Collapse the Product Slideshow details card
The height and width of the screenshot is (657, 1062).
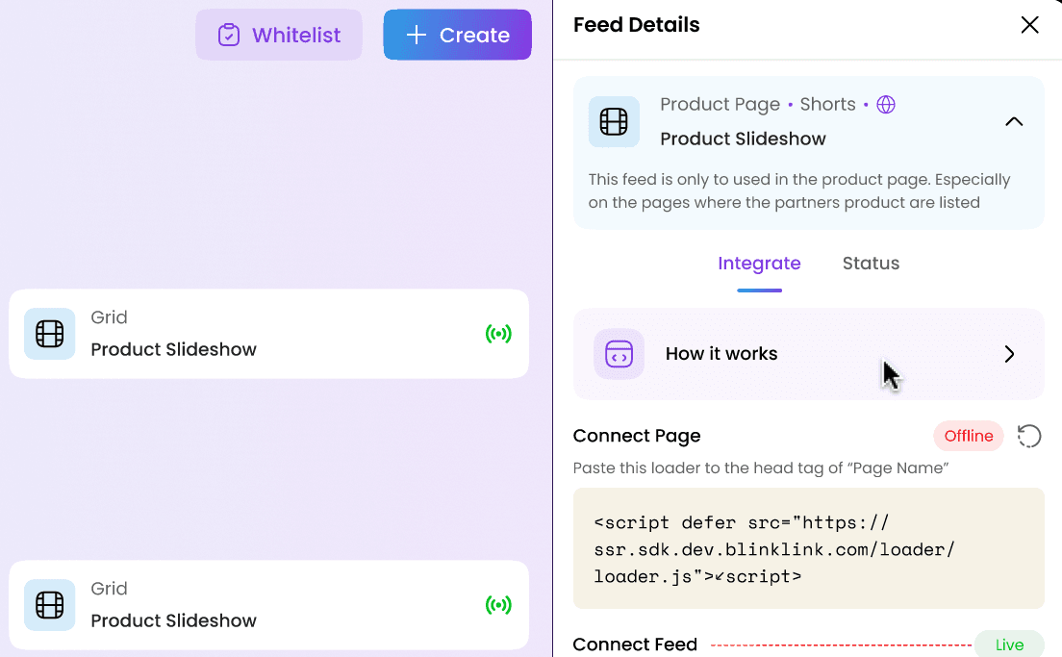click(1014, 122)
